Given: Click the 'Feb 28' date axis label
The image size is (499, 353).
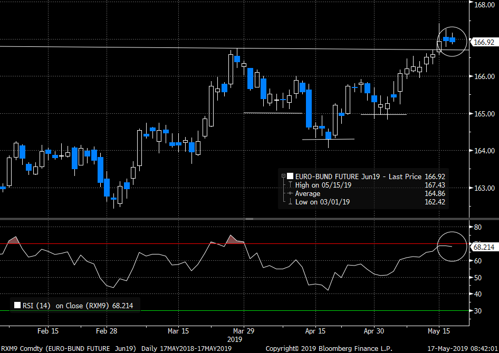Looking at the screenshot, I should (107, 331).
